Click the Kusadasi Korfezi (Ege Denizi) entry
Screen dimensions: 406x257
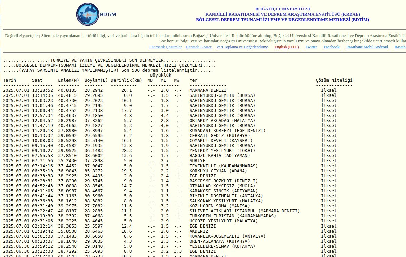[227, 131]
